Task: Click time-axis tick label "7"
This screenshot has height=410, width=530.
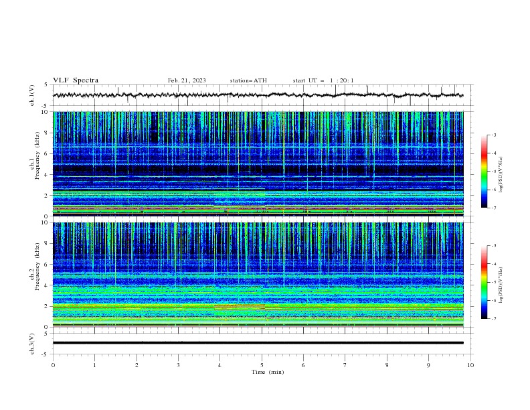Action: click(345, 365)
